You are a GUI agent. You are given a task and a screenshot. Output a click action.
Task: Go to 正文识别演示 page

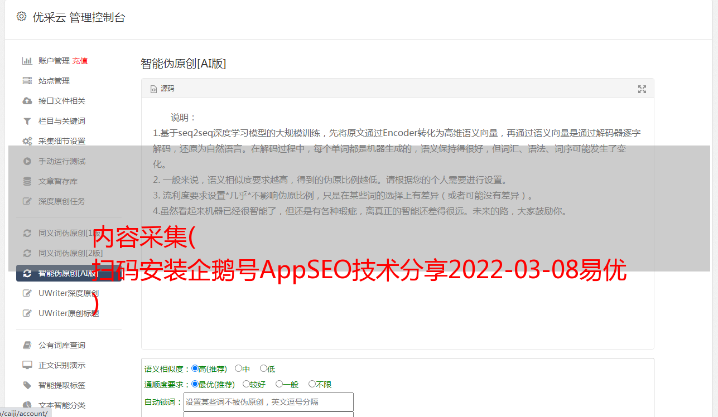tap(62, 365)
